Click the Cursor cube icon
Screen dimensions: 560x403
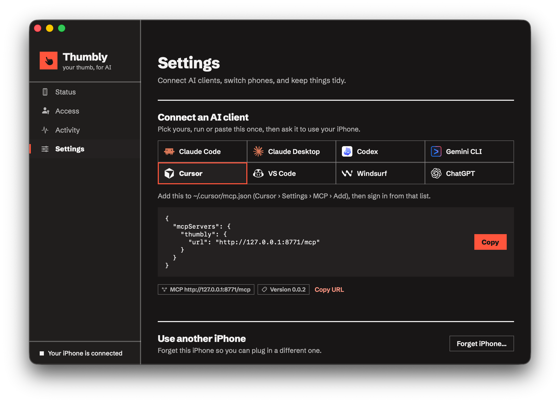(x=169, y=174)
